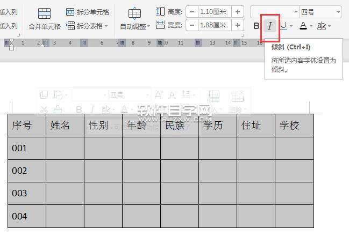The image size is (349, 250).
Task: Open the font name dropdown arrow
Action: [x=296, y=12]
